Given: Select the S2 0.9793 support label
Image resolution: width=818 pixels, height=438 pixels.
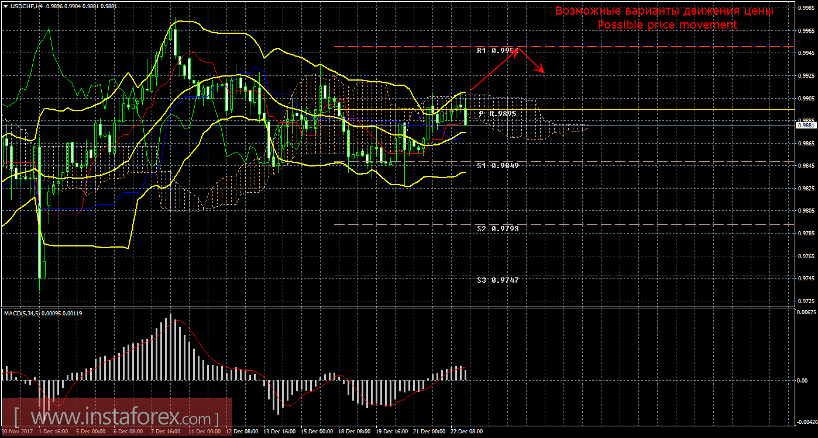Looking at the screenshot, I should pyautogui.click(x=497, y=229).
